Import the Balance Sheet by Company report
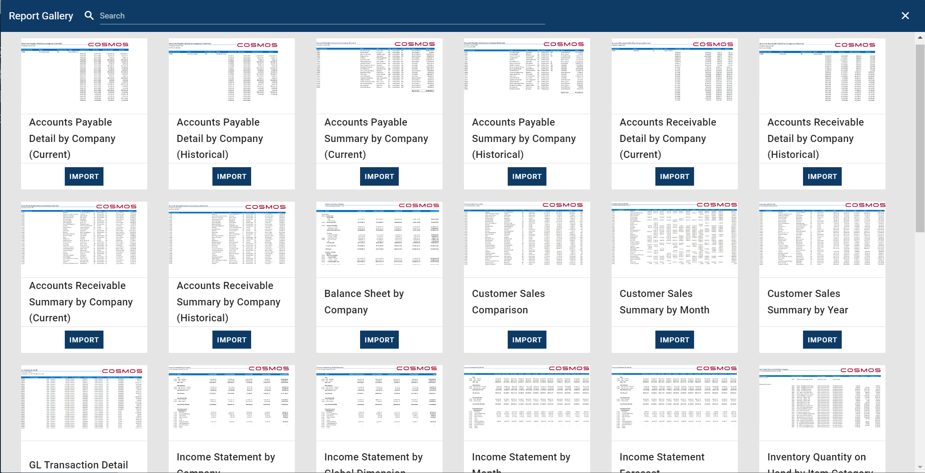Viewport: 925px width, 473px height. pos(379,340)
